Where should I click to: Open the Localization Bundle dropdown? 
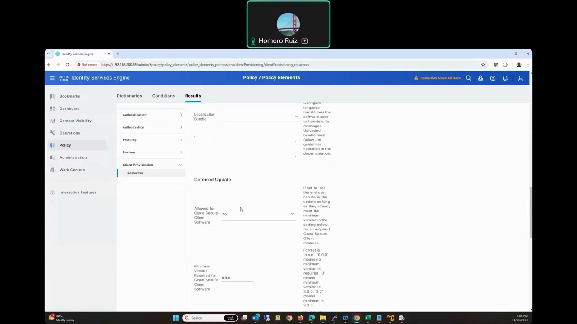tap(260, 117)
